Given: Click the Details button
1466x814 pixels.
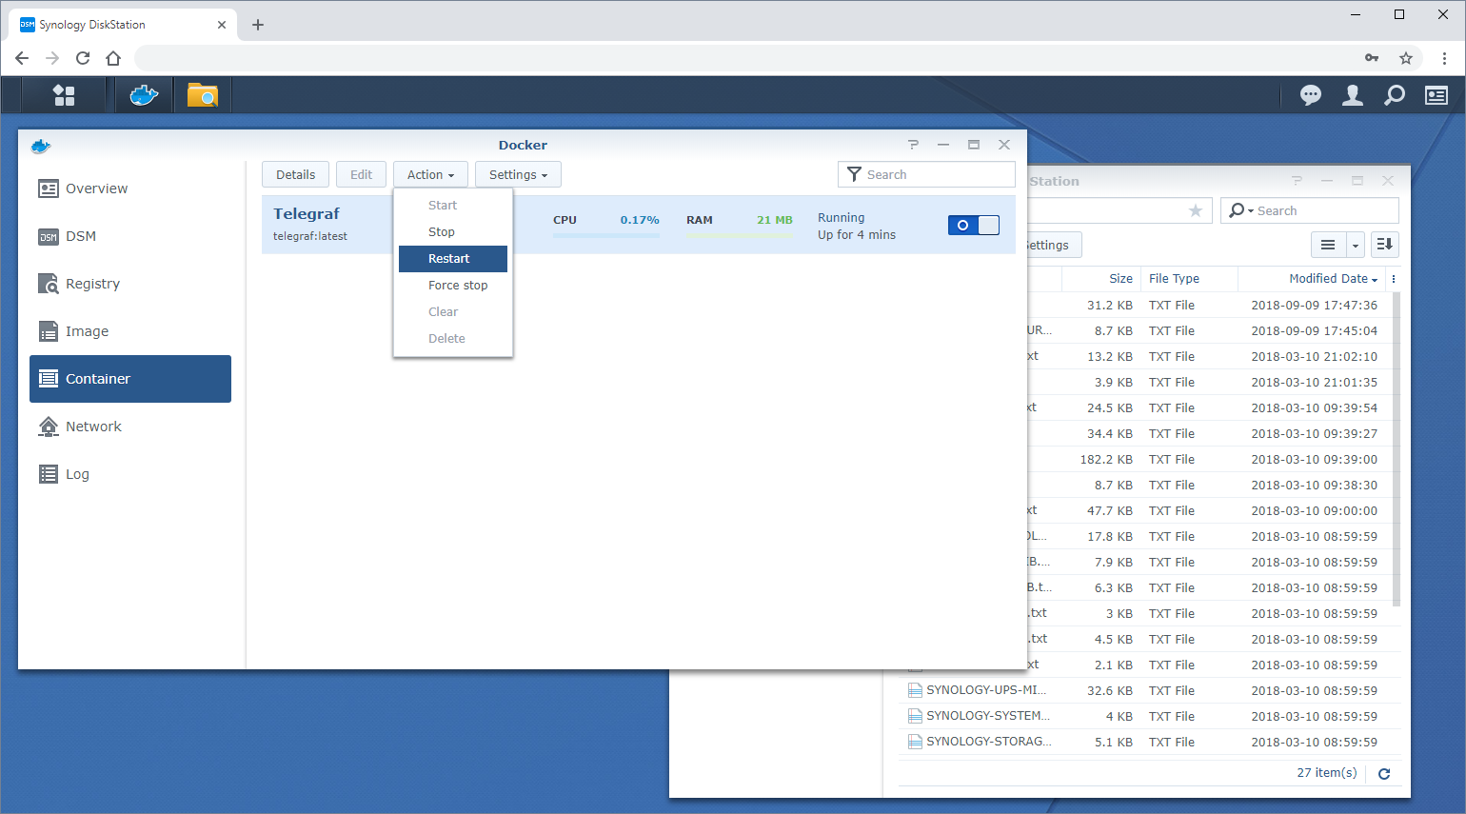Looking at the screenshot, I should click(x=295, y=174).
